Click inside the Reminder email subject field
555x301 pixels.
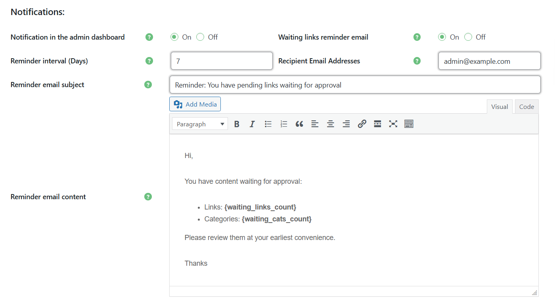[355, 84]
